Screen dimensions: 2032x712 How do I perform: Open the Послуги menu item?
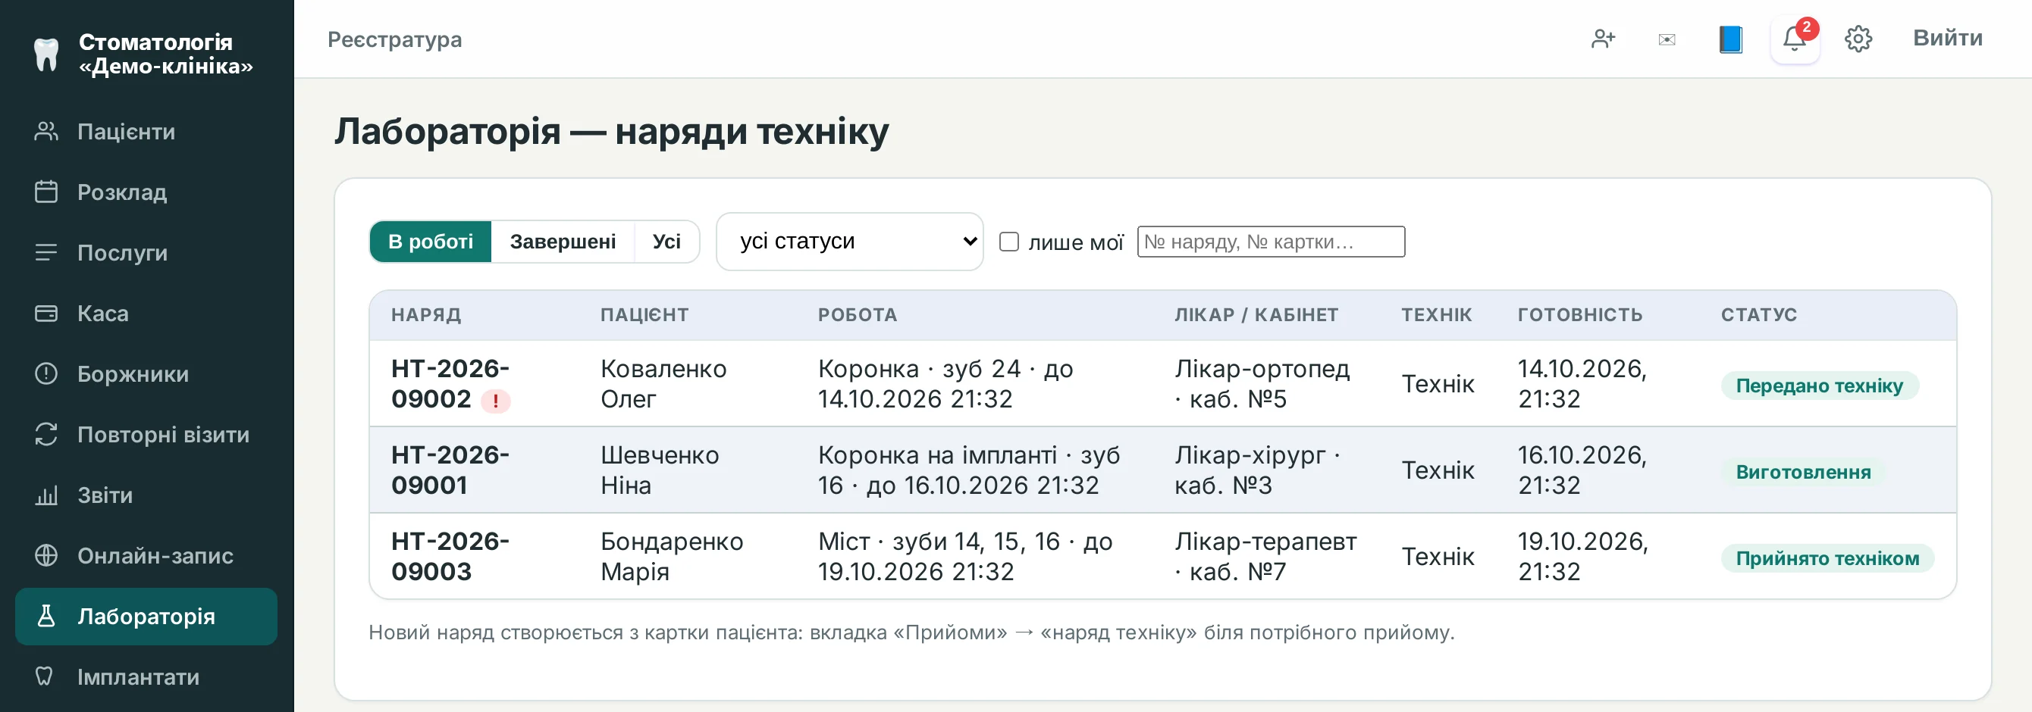coord(146,253)
